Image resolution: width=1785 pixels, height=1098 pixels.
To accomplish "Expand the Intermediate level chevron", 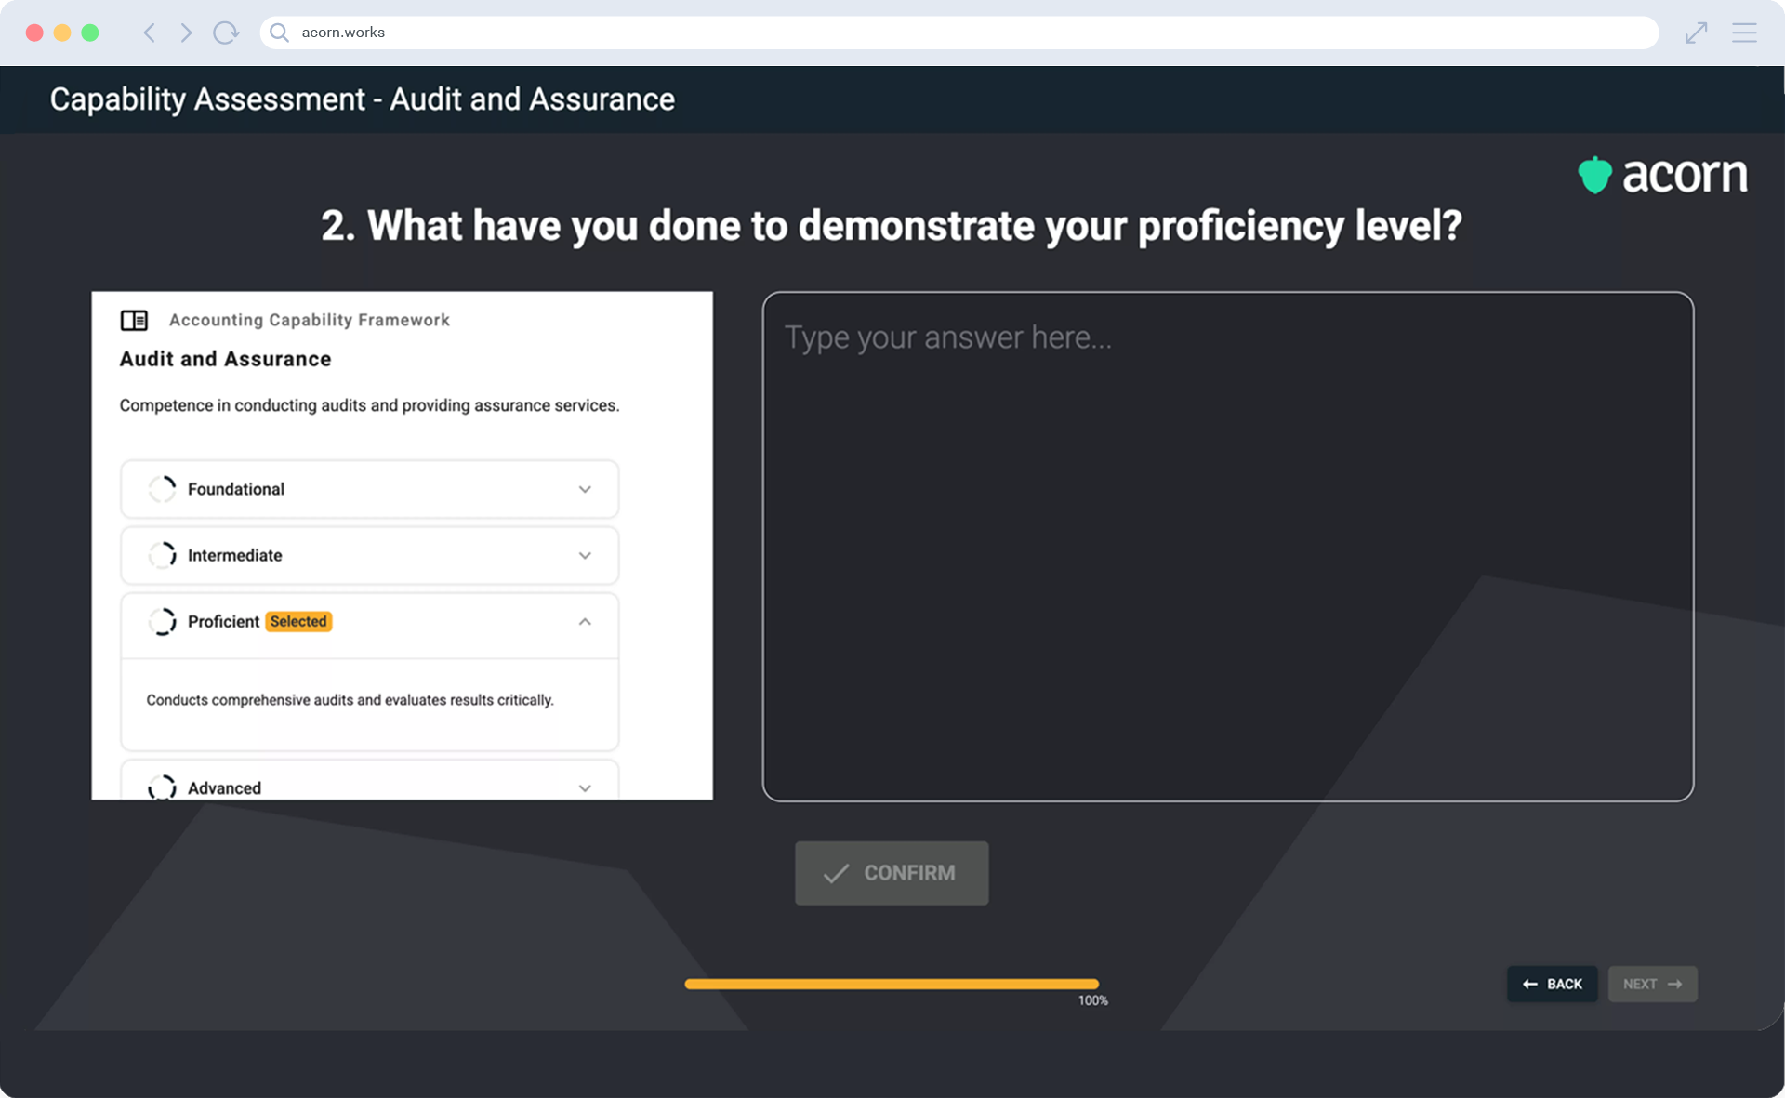I will (585, 555).
